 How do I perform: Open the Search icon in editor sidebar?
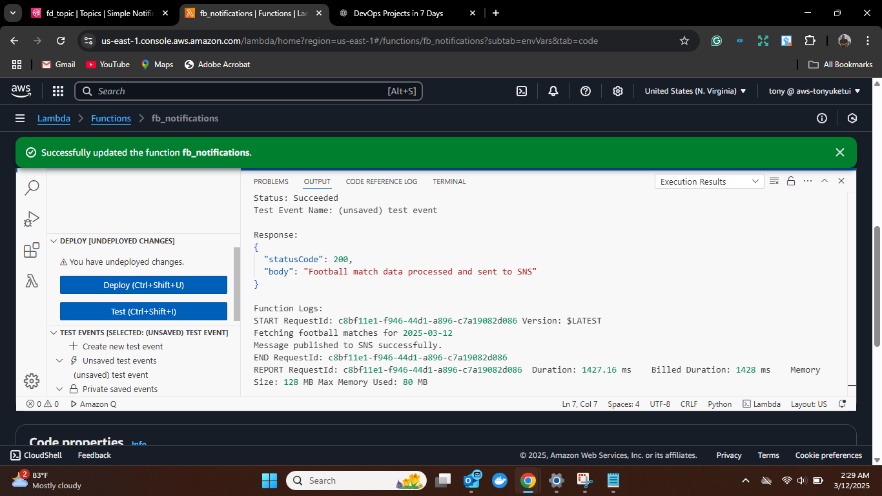(x=32, y=187)
